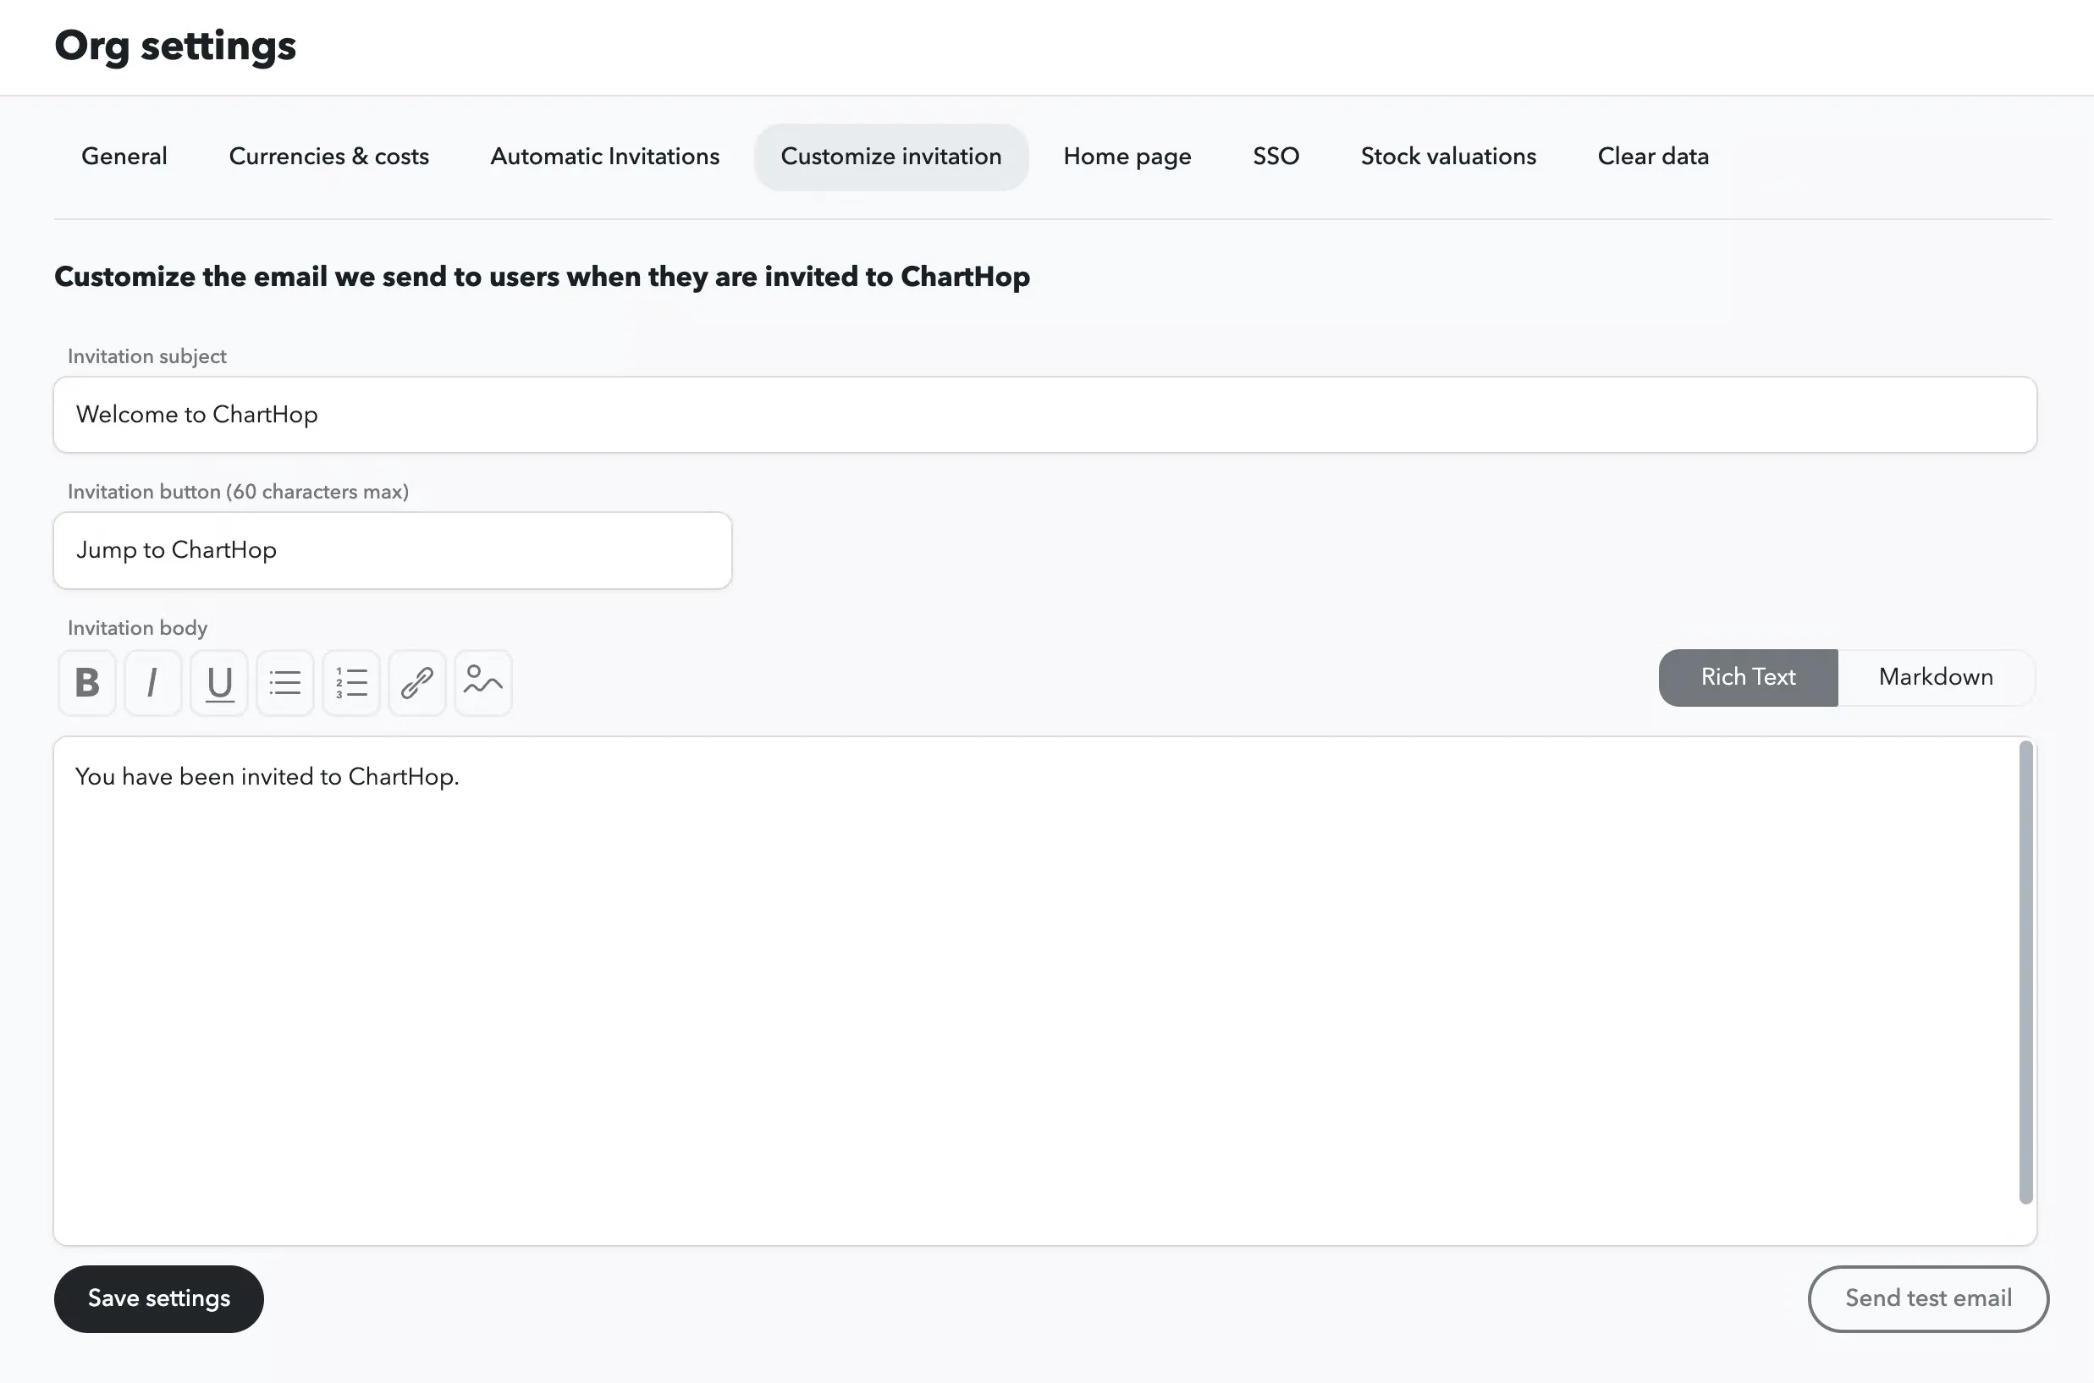Viewport: 2094px width, 1383px height.
Task: Insert a numbered list
Action: pos(351,683)
